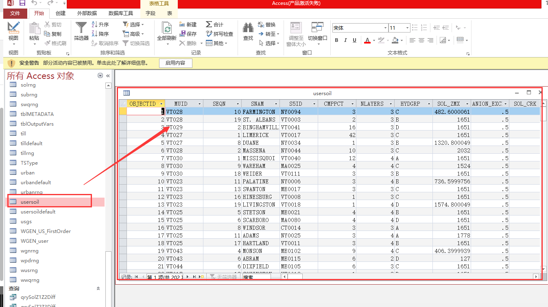Click 保存 (Save record)

(188, 34)
